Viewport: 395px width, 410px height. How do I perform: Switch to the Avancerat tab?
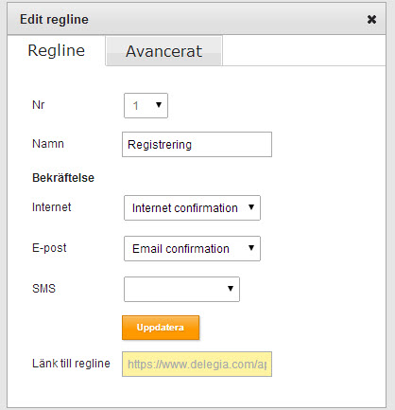[163, 51]
